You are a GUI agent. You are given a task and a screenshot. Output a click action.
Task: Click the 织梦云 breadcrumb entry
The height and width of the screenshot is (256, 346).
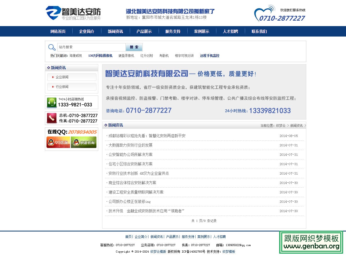(x=280, y=125)
